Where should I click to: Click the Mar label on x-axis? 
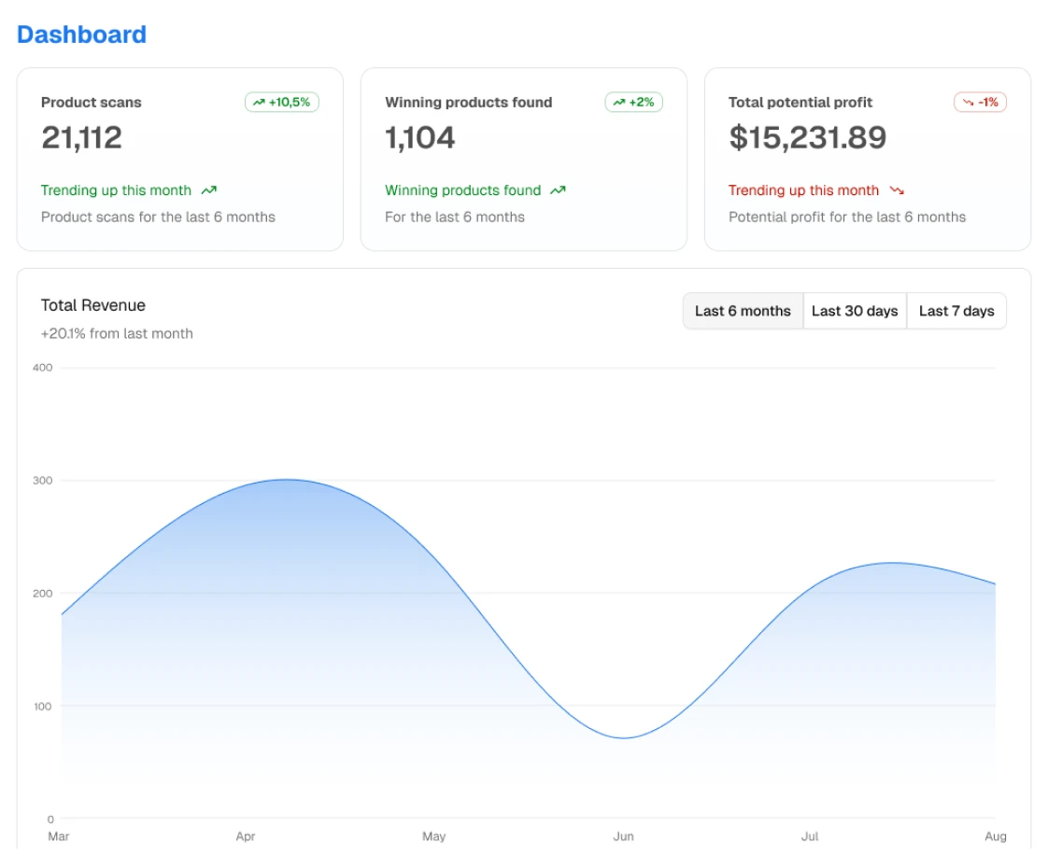[59, 836]
